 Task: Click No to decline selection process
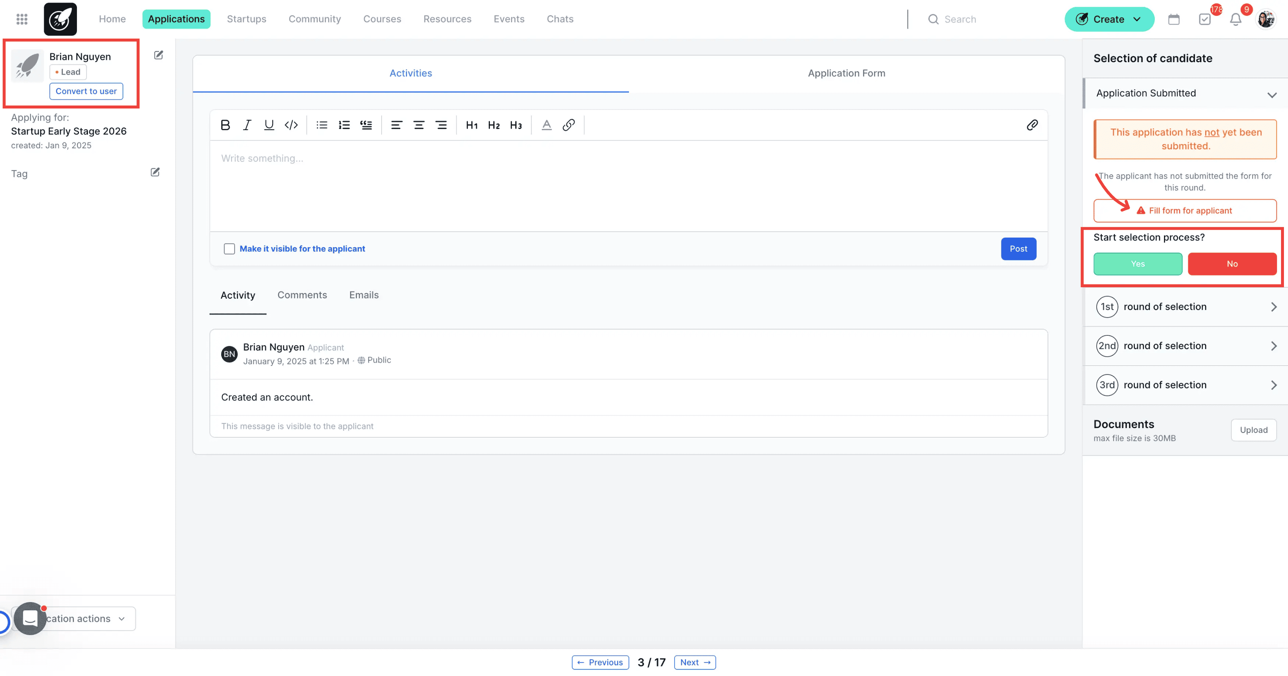1232,264
